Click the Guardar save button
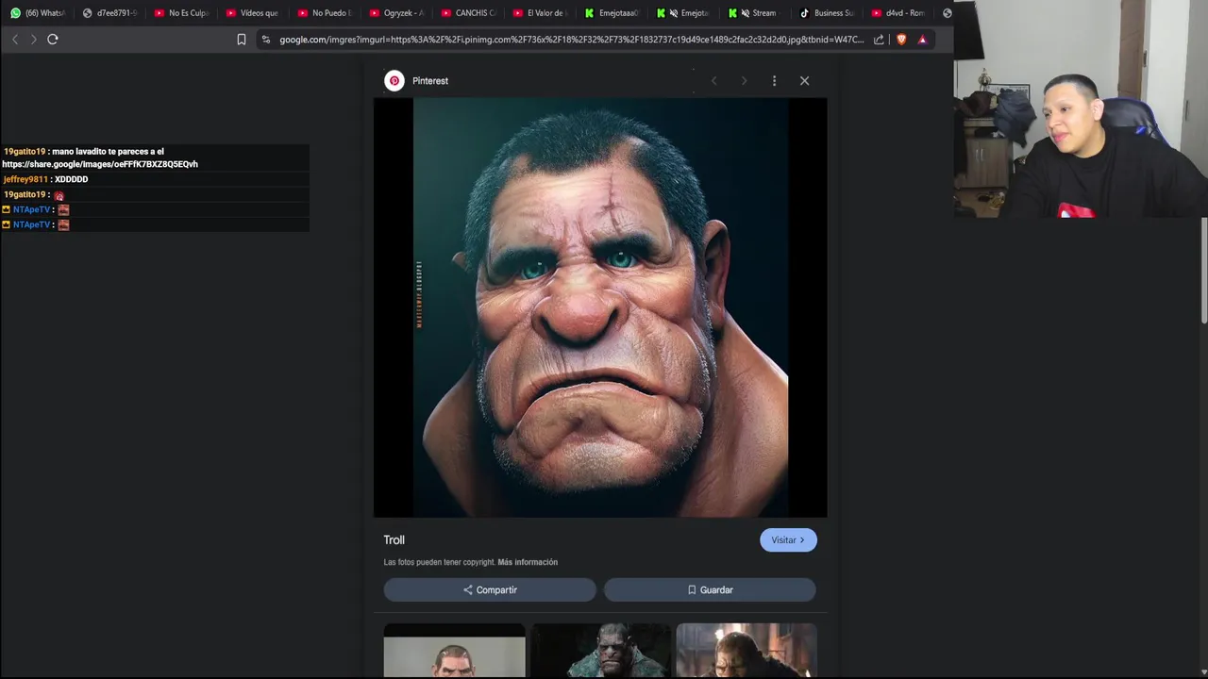The height and width of the screenshot is (679, 1208). coord(710,590)
